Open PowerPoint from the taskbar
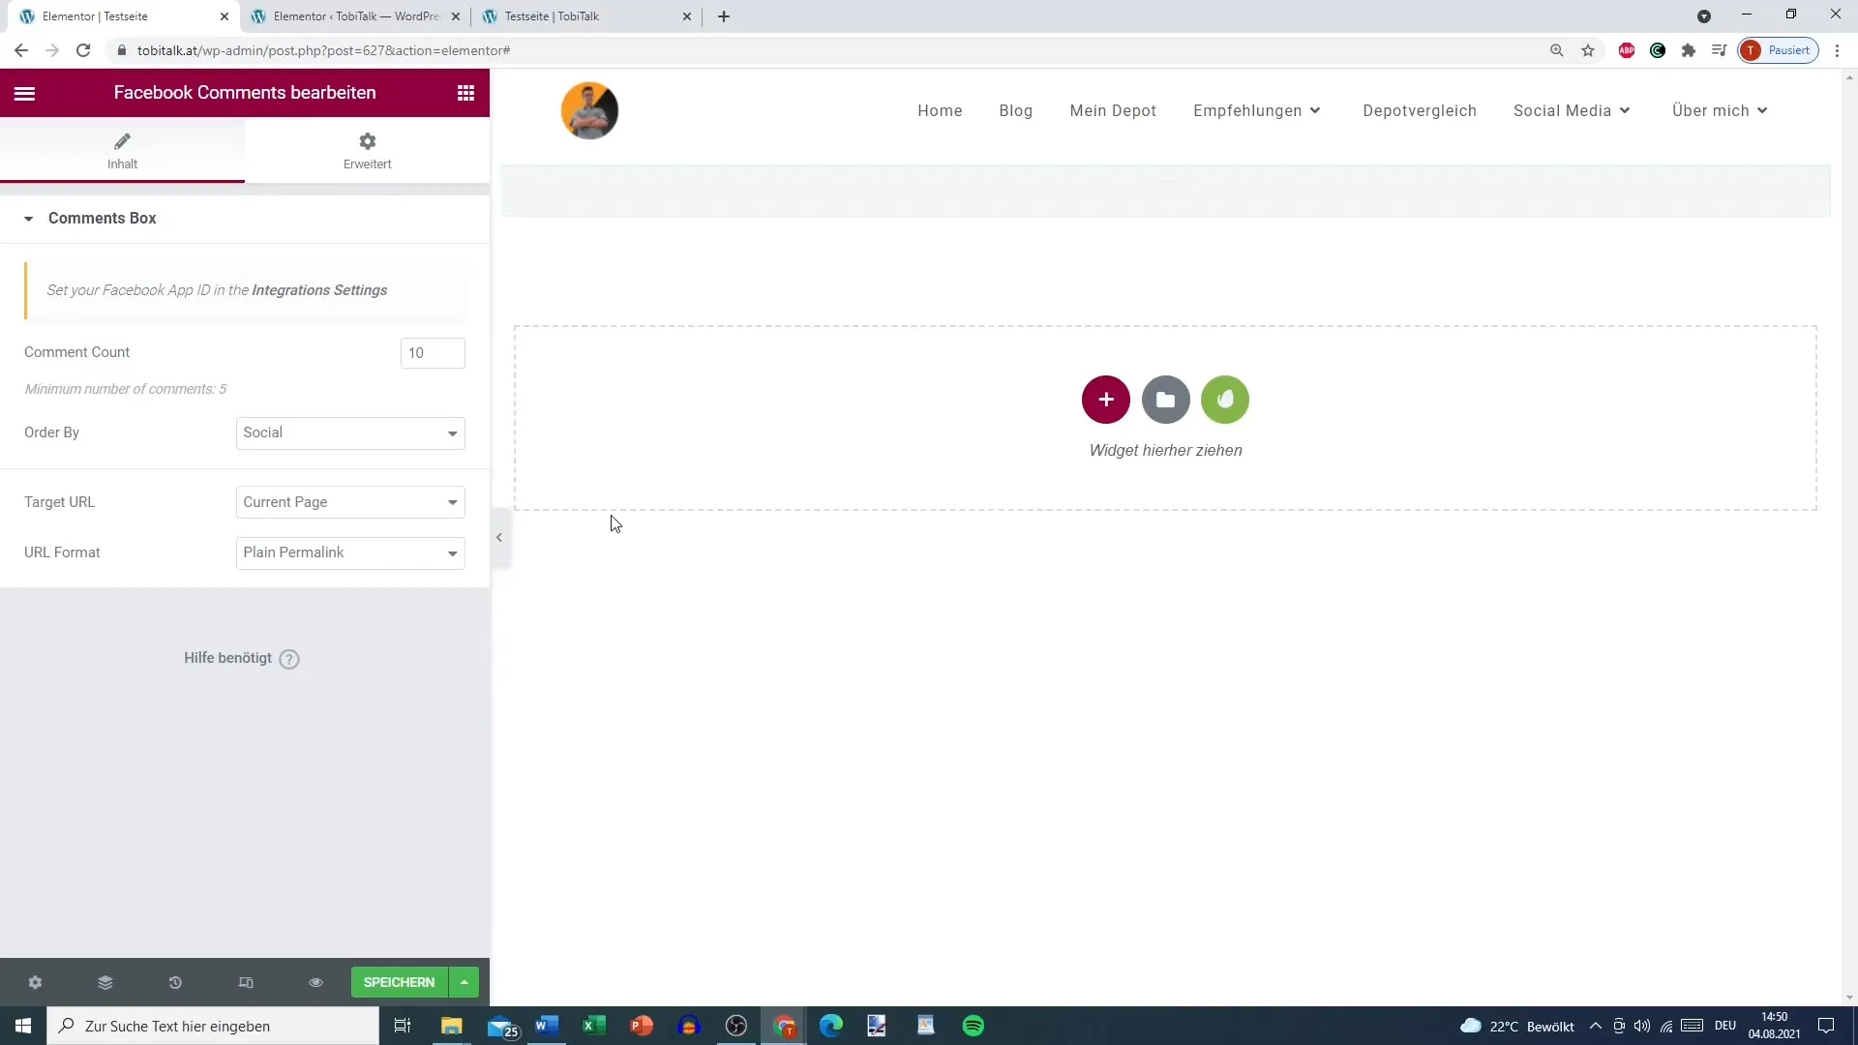Screen dimensions: 1858x1045 tap(642, 1026)
